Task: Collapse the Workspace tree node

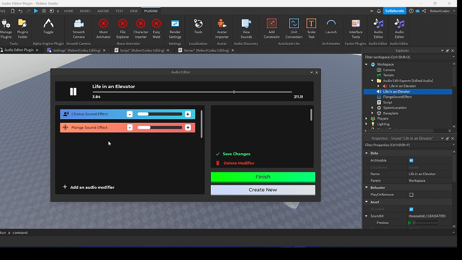Action: (366, 64)
